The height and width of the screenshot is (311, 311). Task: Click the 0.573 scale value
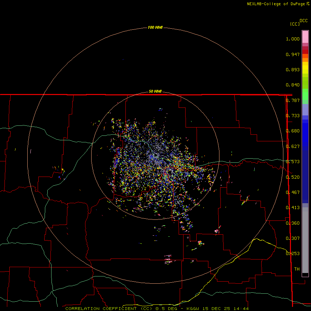tap(293, 162)
